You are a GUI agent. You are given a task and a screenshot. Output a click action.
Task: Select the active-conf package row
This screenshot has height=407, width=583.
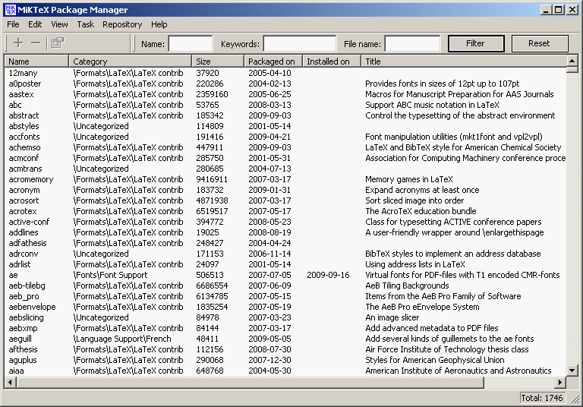(x=285, y=222)
